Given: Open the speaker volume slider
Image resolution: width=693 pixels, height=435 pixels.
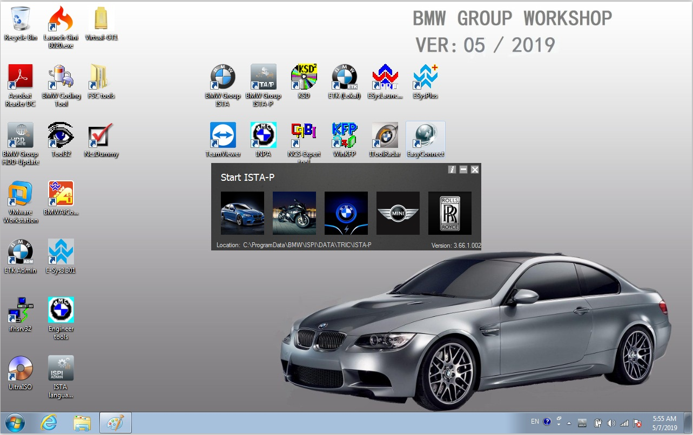Looking at the screenshot, I should tap(611, 423).
